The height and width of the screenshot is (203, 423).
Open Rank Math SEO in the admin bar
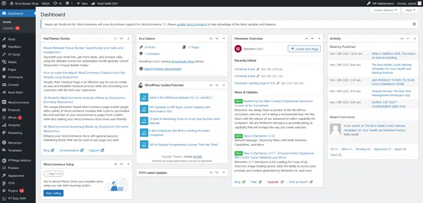[x=104, y=3]
